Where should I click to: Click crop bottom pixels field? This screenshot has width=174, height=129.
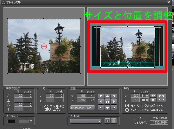(28, 109)
